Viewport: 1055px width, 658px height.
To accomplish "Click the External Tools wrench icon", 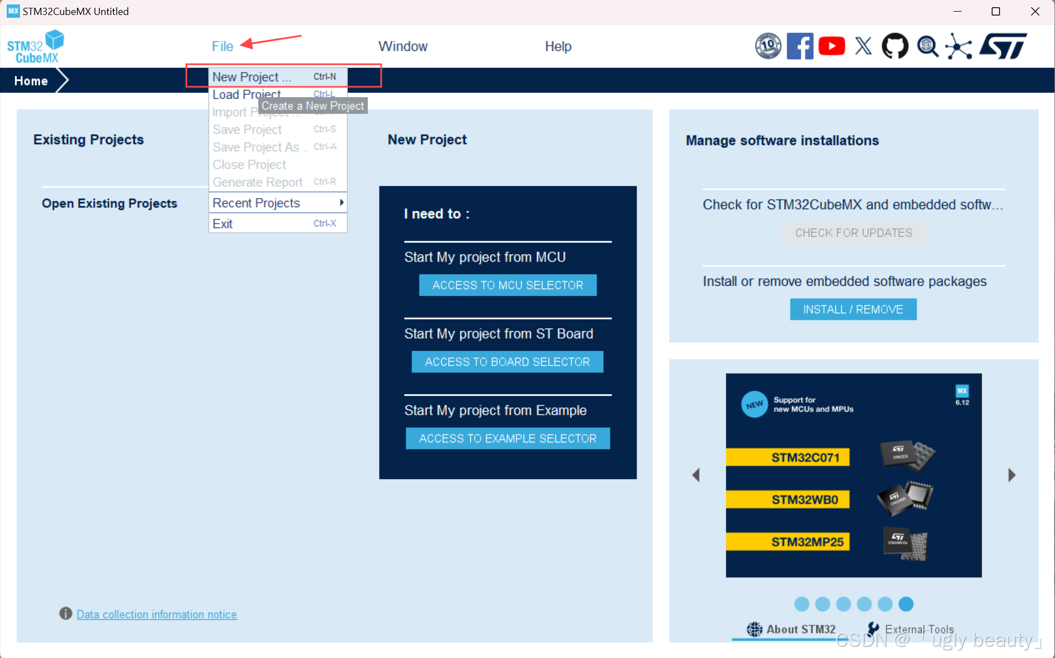I will point(873,629).
